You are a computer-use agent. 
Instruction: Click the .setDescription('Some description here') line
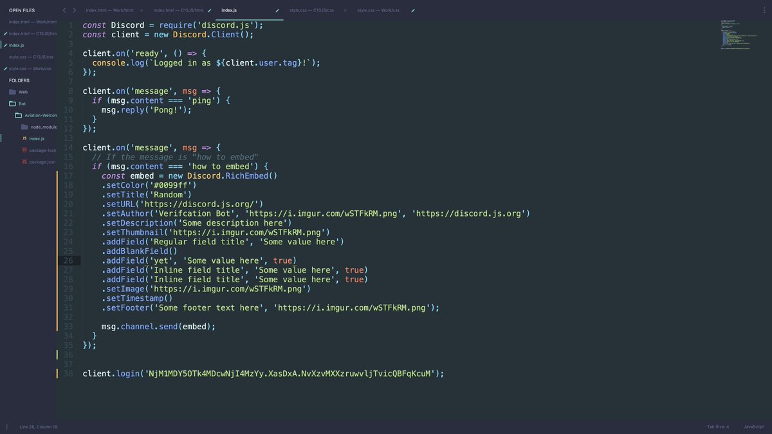[197, 223]
